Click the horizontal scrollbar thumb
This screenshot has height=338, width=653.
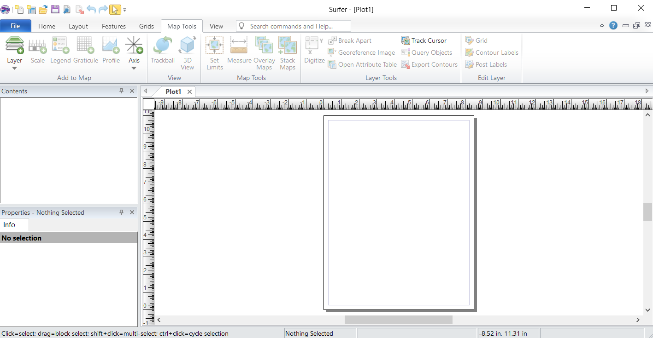pos(398,320)
